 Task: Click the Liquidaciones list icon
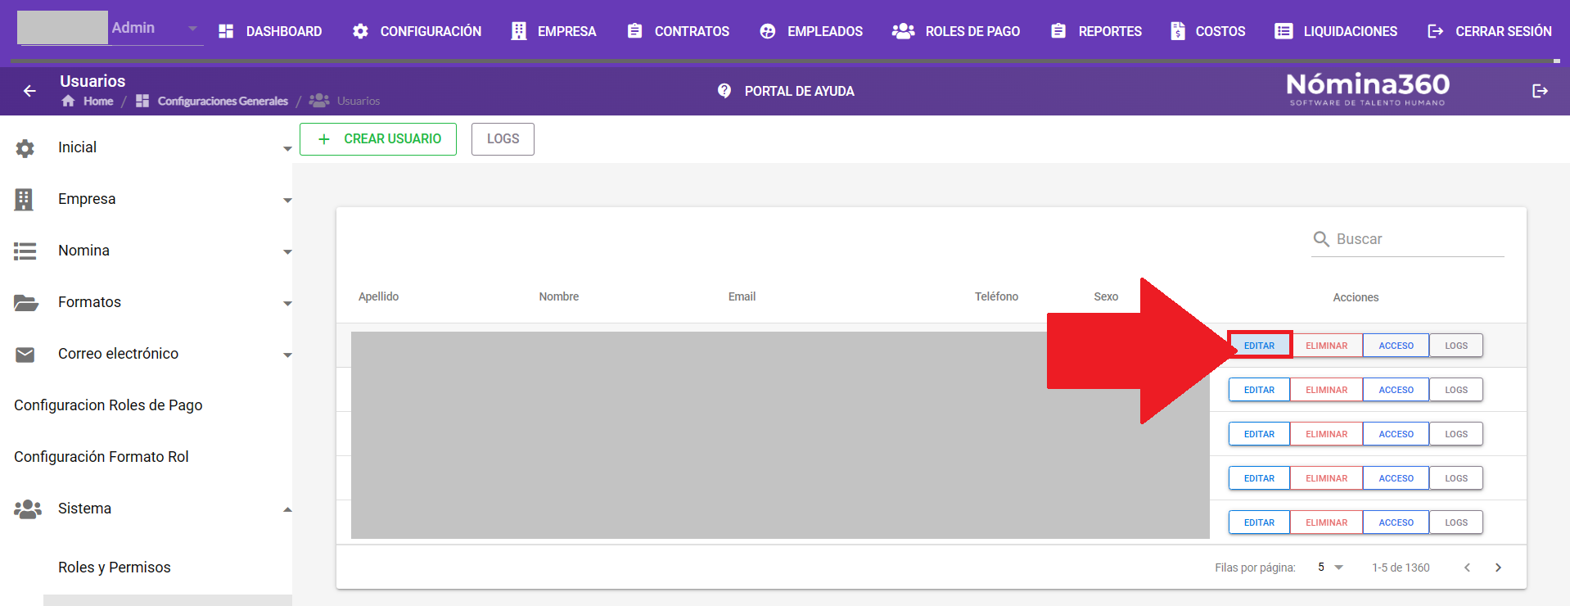point(1284,31)
